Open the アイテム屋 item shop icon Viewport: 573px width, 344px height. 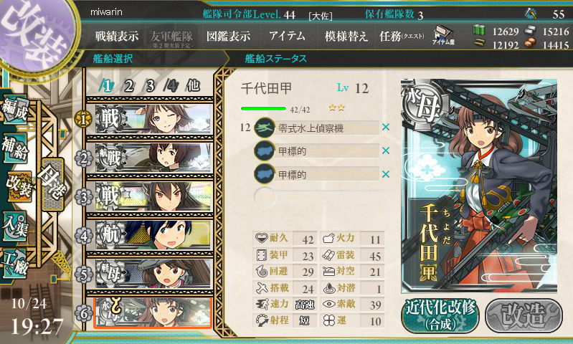coord(443,35)
